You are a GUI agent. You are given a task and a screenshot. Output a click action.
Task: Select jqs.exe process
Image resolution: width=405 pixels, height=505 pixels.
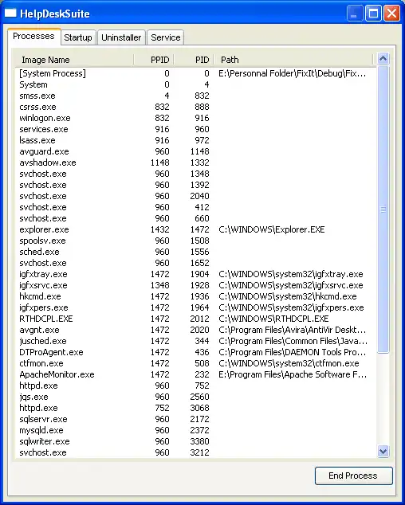click(x=195, y=397)
